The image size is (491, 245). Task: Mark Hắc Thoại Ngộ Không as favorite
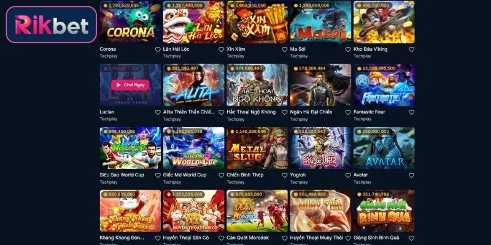[285, 112]
